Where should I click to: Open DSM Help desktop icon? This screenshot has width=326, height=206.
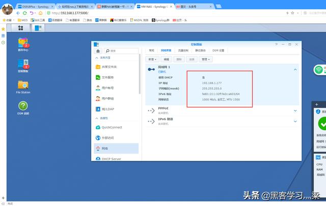(x=23, y=108)
